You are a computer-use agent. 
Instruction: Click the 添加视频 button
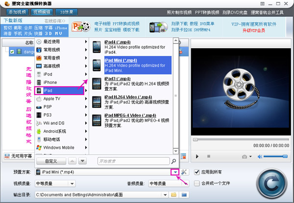click(17, 12)
